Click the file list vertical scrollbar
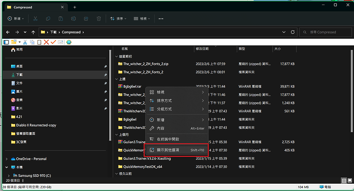The width and height of the screenshot is (354, 191). coord(352,91)
